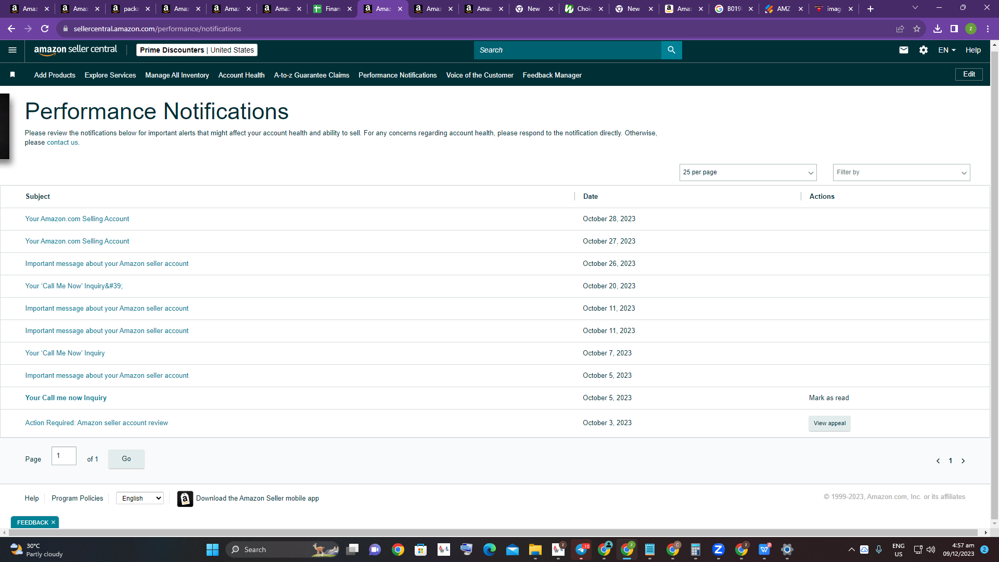Open the 25 per page dropdown
Viewport: 999px width, 562px height.
(x=748, y=172)
